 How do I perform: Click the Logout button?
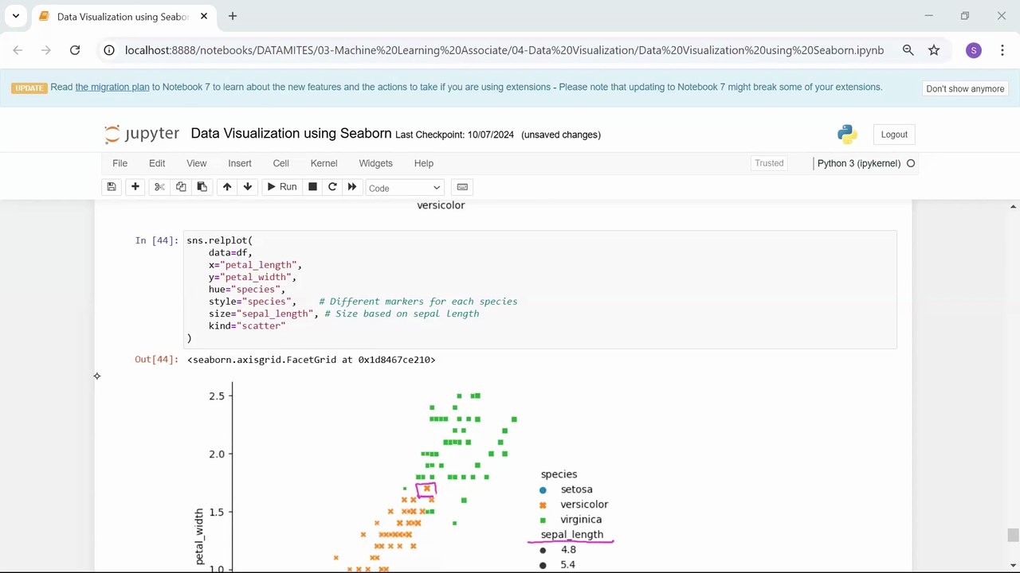coord(894,134)
